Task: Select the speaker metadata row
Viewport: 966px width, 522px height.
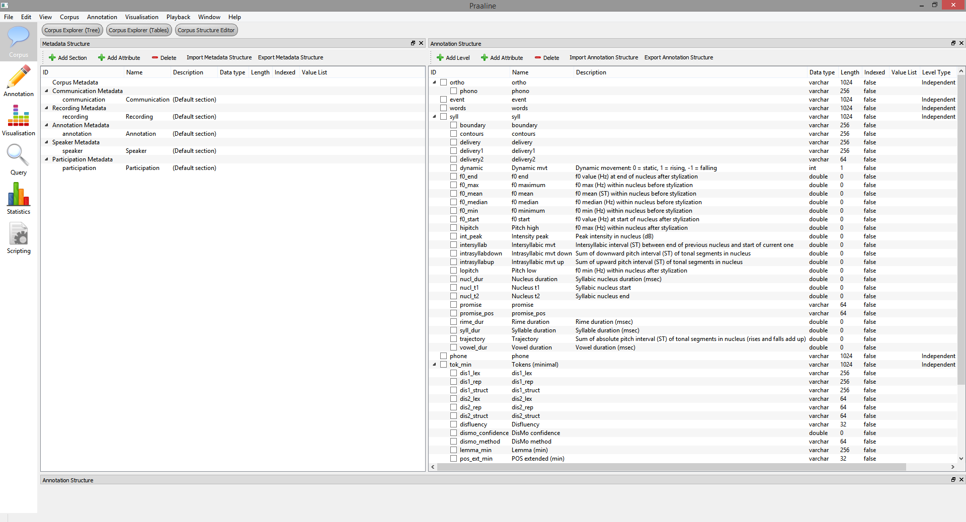Action: coord(233,151)
